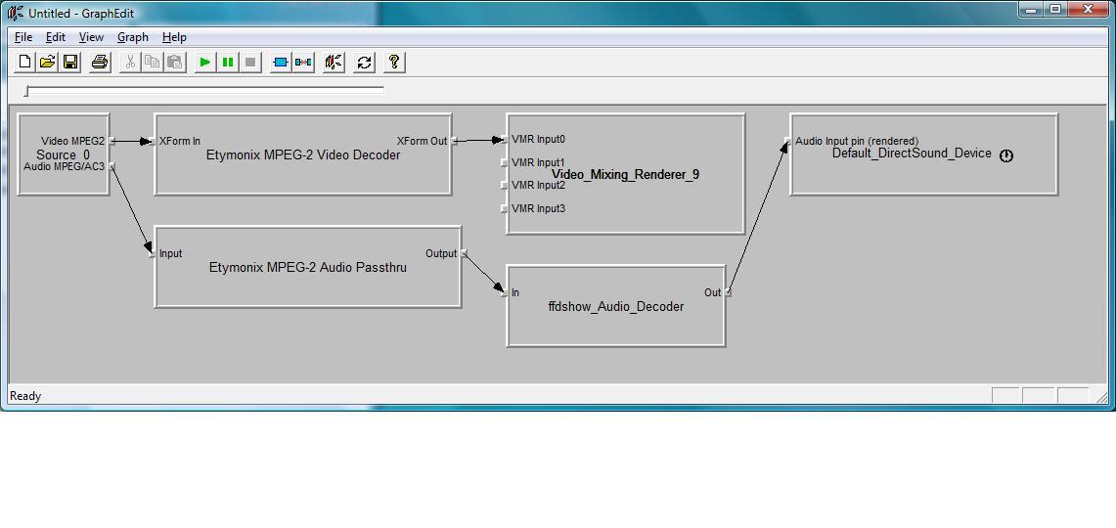Click the ffdshow In pin
The width and height of the screenshot is (1116, 528).
[x=505, y=293]
